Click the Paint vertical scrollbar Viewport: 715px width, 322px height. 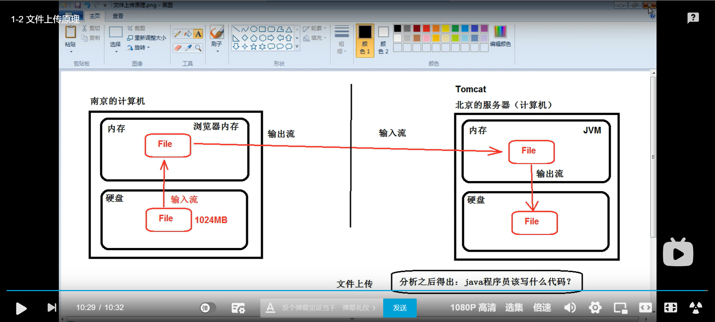[x=653, y=156]
